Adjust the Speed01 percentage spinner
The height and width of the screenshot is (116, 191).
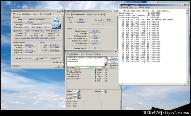click(x=78, y=91)
